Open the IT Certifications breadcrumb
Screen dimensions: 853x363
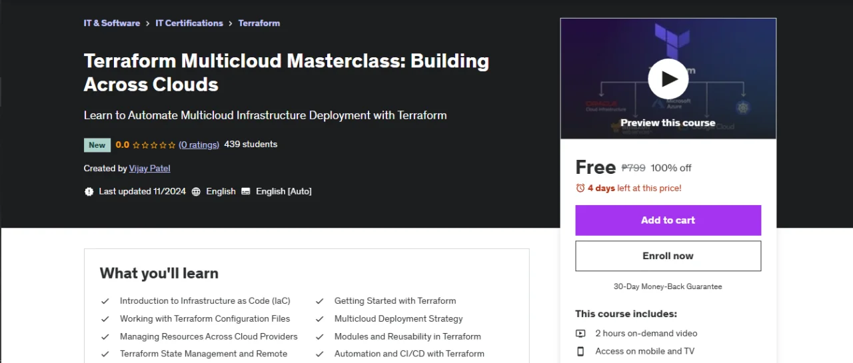189,23
